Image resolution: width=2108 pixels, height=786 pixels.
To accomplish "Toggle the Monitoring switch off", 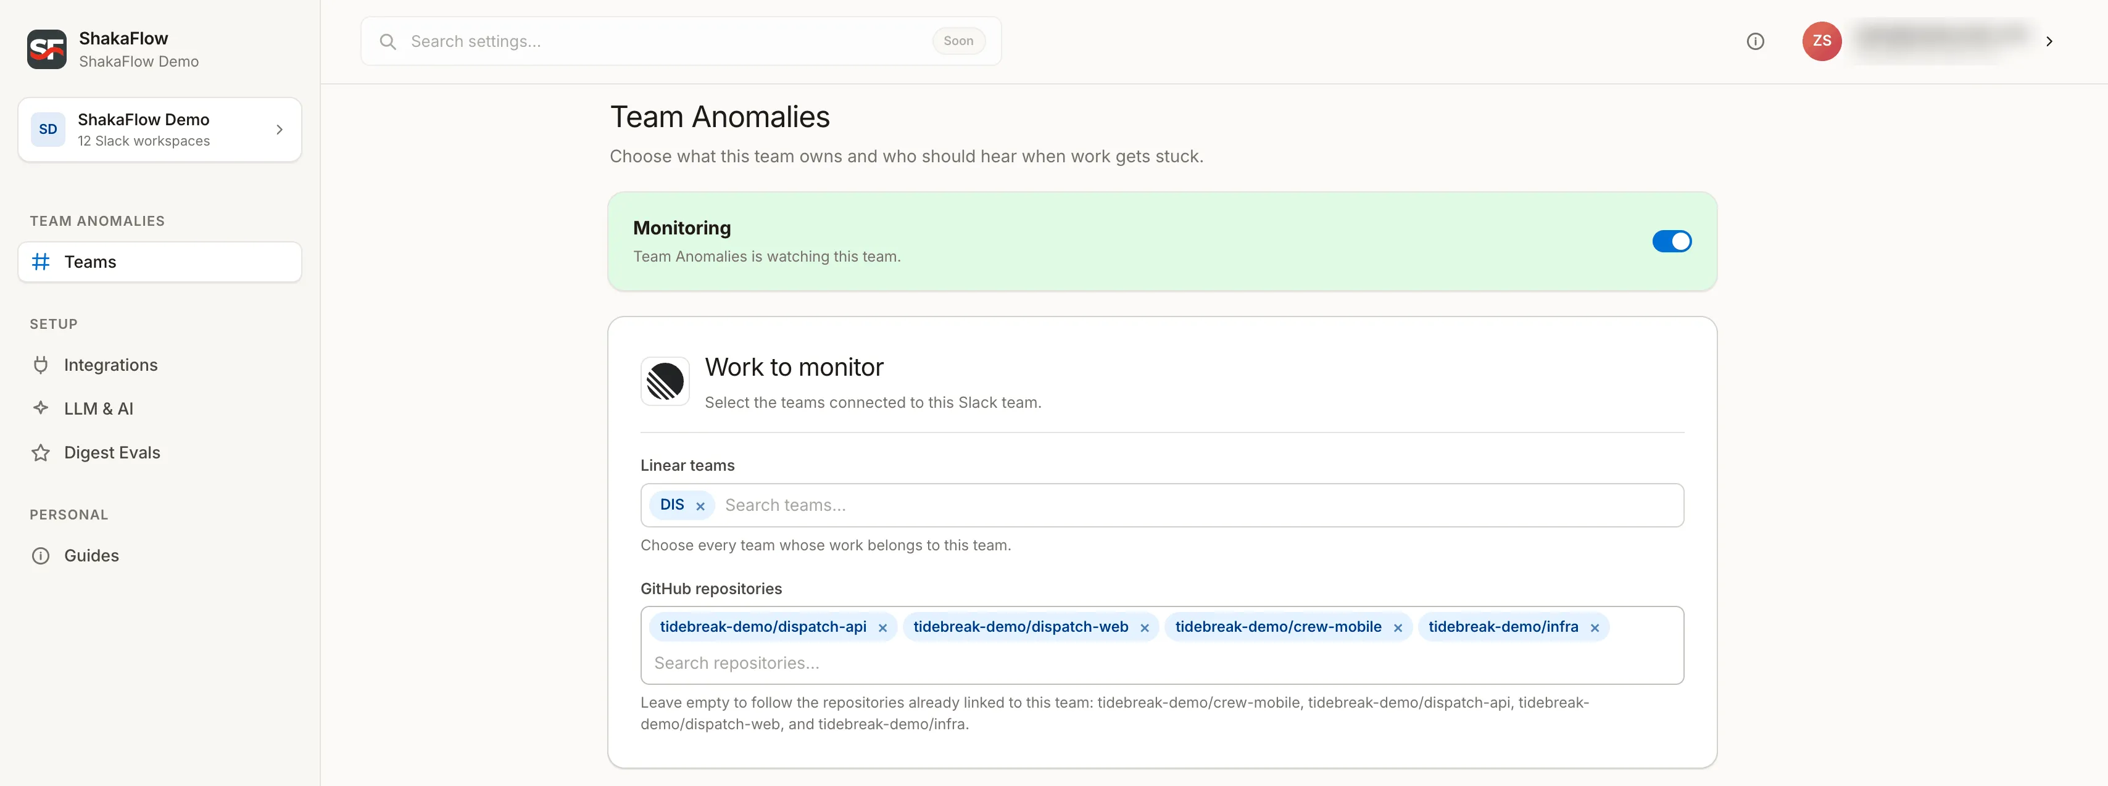I will [x=1671, y=241].
